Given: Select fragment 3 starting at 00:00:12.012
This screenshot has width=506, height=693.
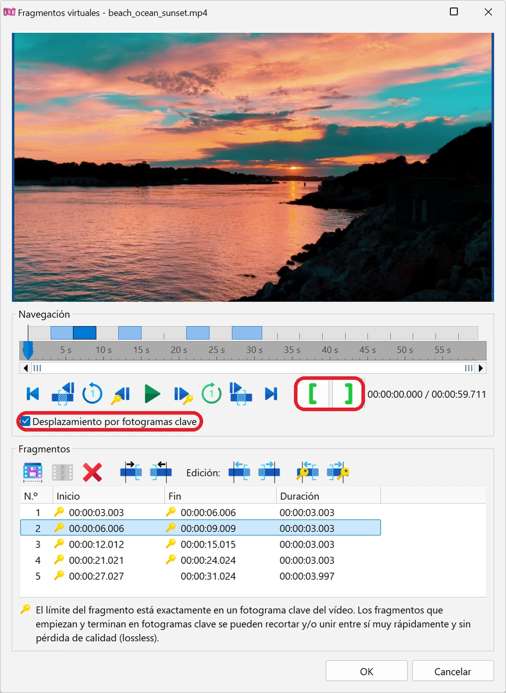Looking at the screenshot, I should click(x=200, y=544).
